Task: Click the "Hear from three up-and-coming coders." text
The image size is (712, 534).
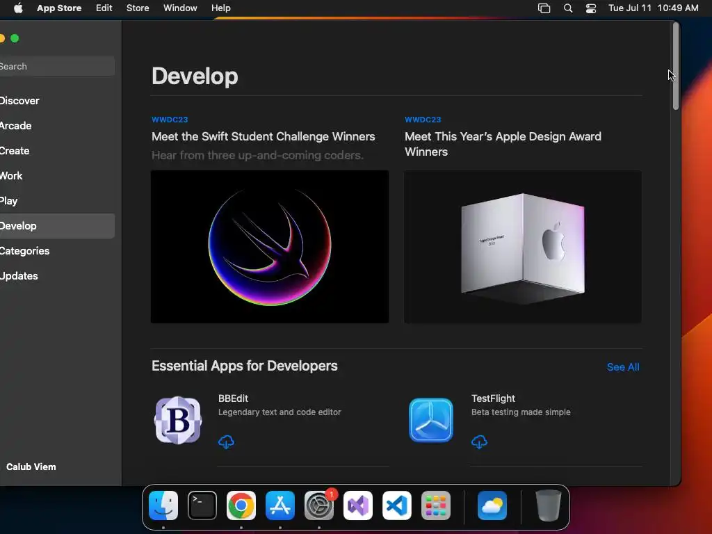Action: click(x=257, y=155)
